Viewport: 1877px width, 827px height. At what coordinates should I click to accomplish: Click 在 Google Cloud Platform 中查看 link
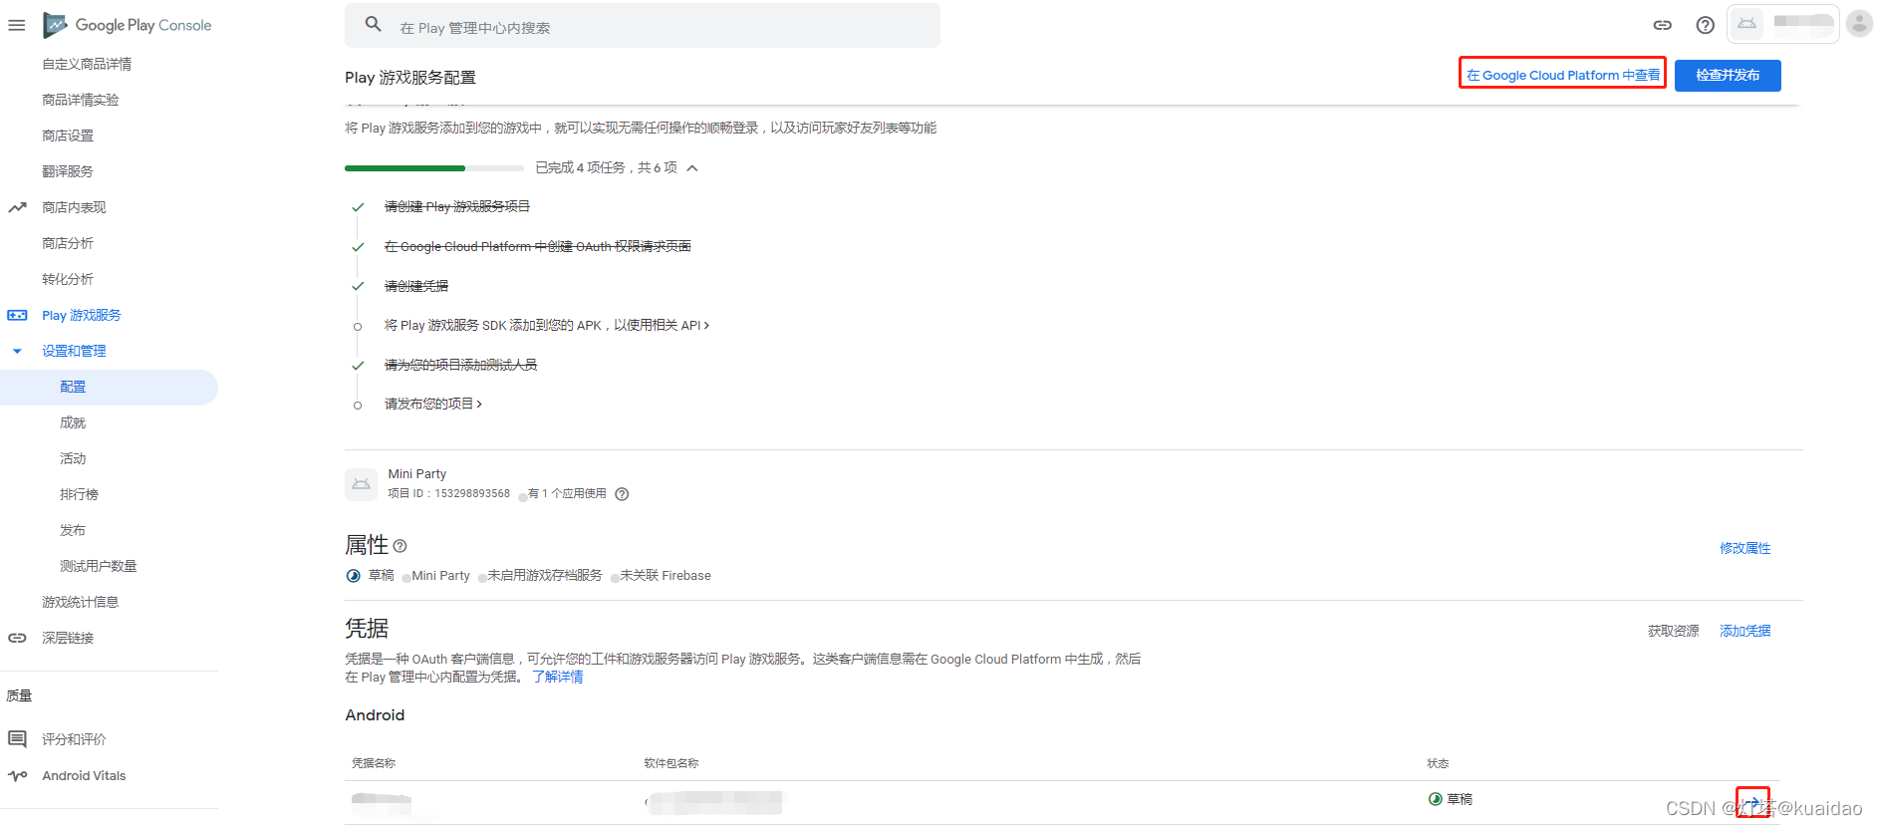(x=1563, y=75)
